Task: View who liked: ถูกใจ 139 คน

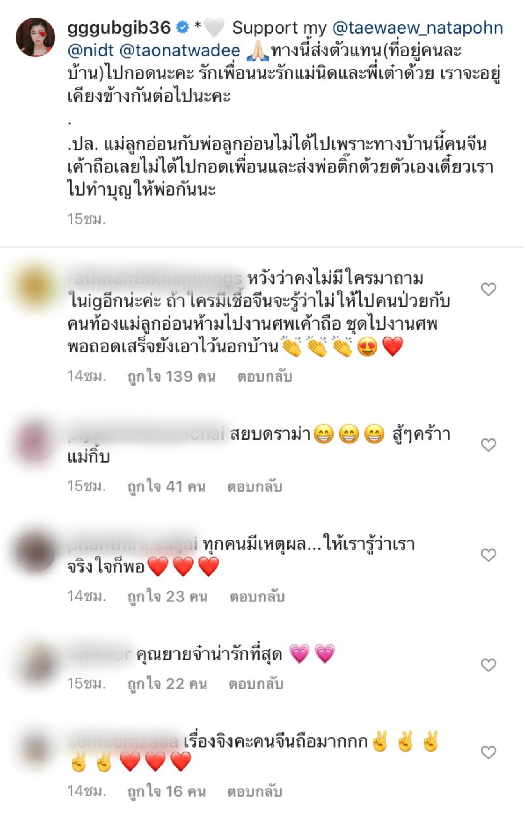Action: click(172, 376)
